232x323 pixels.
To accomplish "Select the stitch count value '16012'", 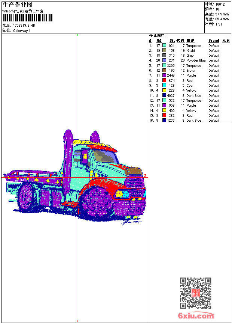I will (220, 5).
